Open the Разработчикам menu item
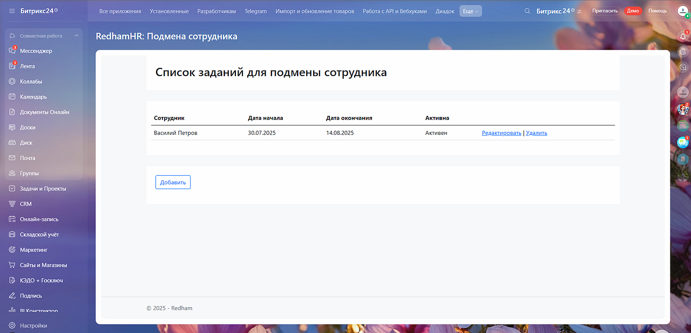The height and width of the screenshot is (333, 691). coord(216,11)
